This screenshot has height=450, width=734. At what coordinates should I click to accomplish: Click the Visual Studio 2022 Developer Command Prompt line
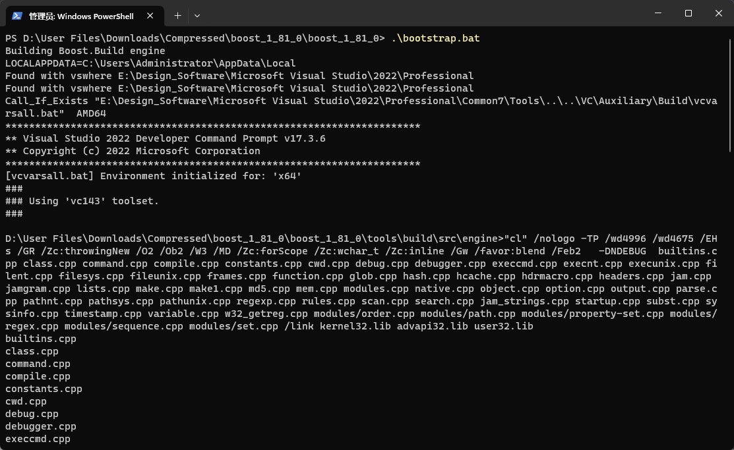165,138
